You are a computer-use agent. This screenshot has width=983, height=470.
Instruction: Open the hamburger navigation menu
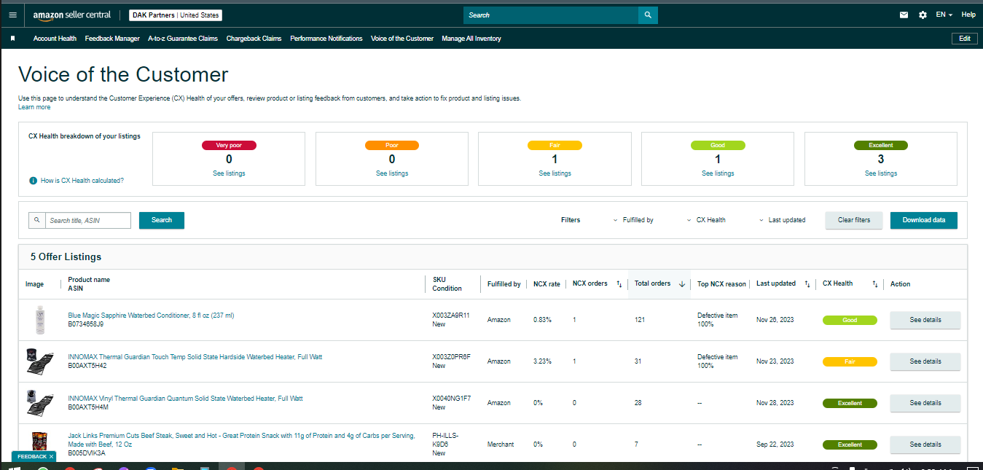[12, 15]
